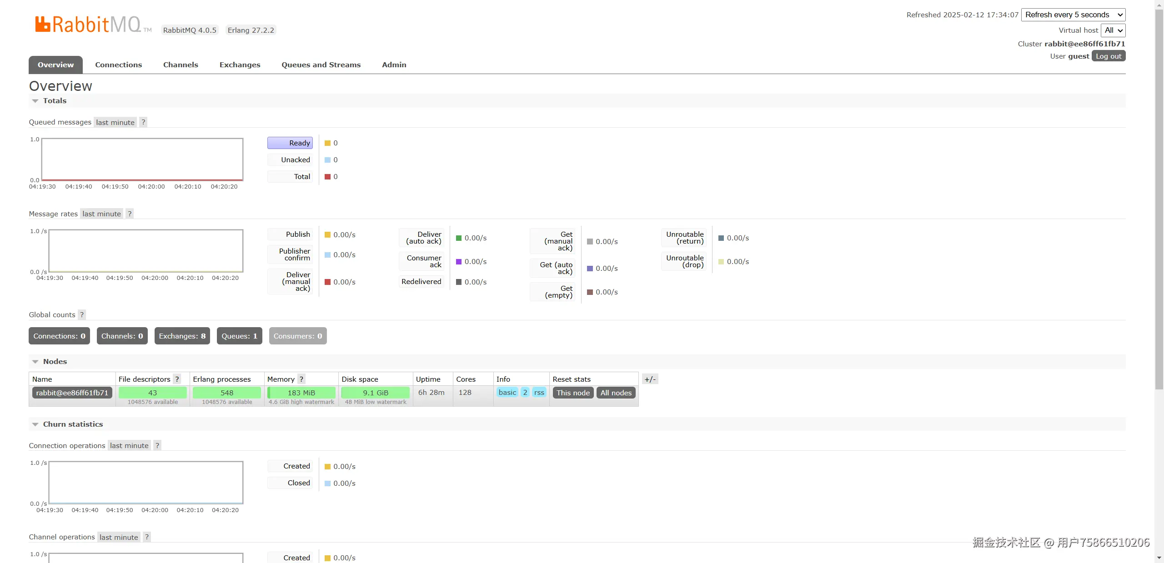This screenshot has height=563, width=1164.
Task: Open help icon beside Message rates
Action: pyautogui.click(x=130, y=214)
